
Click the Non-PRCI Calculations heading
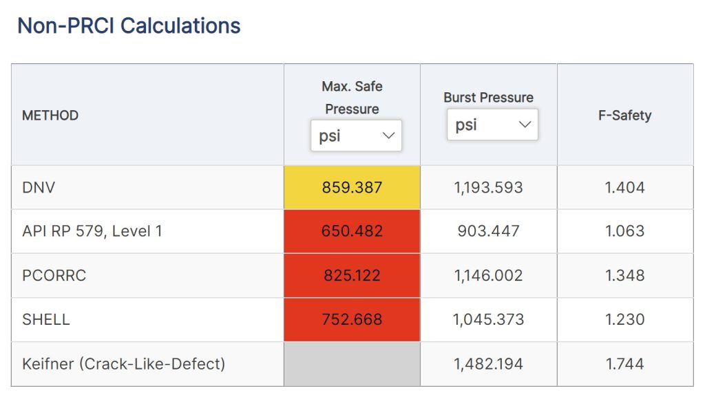[x=129, y=25]
